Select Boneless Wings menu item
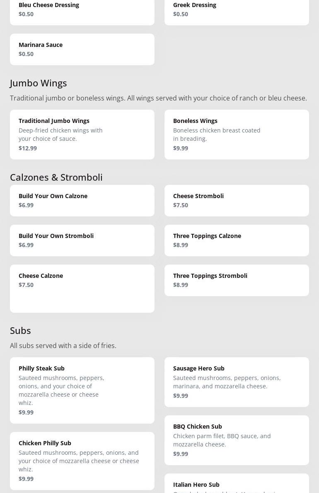319x493 pixels. (x=237, y=134)
